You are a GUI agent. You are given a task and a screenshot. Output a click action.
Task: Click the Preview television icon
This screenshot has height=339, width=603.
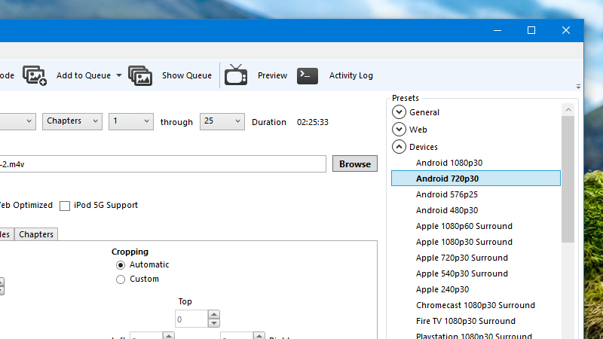(236, 75)
